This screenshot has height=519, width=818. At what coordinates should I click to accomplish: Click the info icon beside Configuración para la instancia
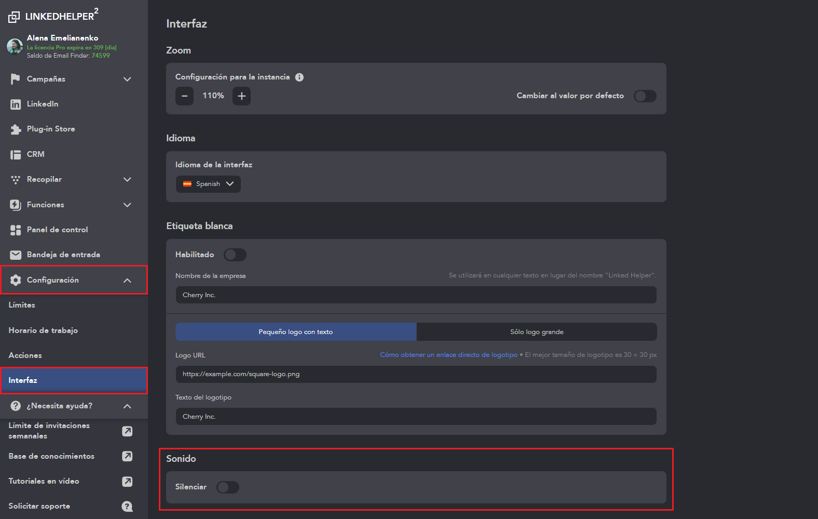coord(299,77)
